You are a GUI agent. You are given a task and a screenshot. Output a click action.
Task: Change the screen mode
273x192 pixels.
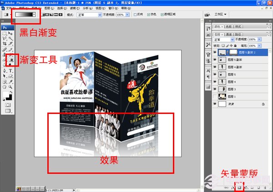pyautogui.click(x=8, y=111)
